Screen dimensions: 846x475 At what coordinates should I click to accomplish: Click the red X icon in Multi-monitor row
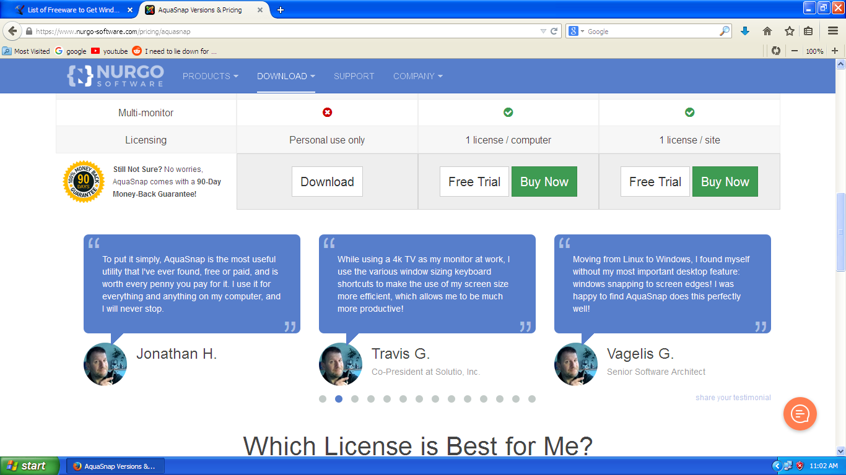(328, 113)
